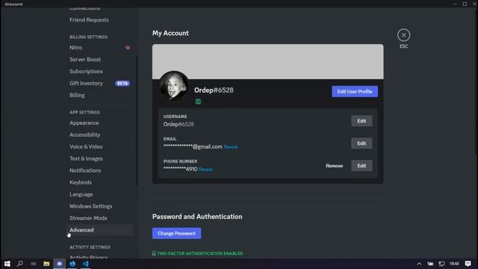Image resolution: width=478 pixels, height=269 pixels.
Task: Click the taskbar clock showing 19:44
Action: (x=454, y=264)
